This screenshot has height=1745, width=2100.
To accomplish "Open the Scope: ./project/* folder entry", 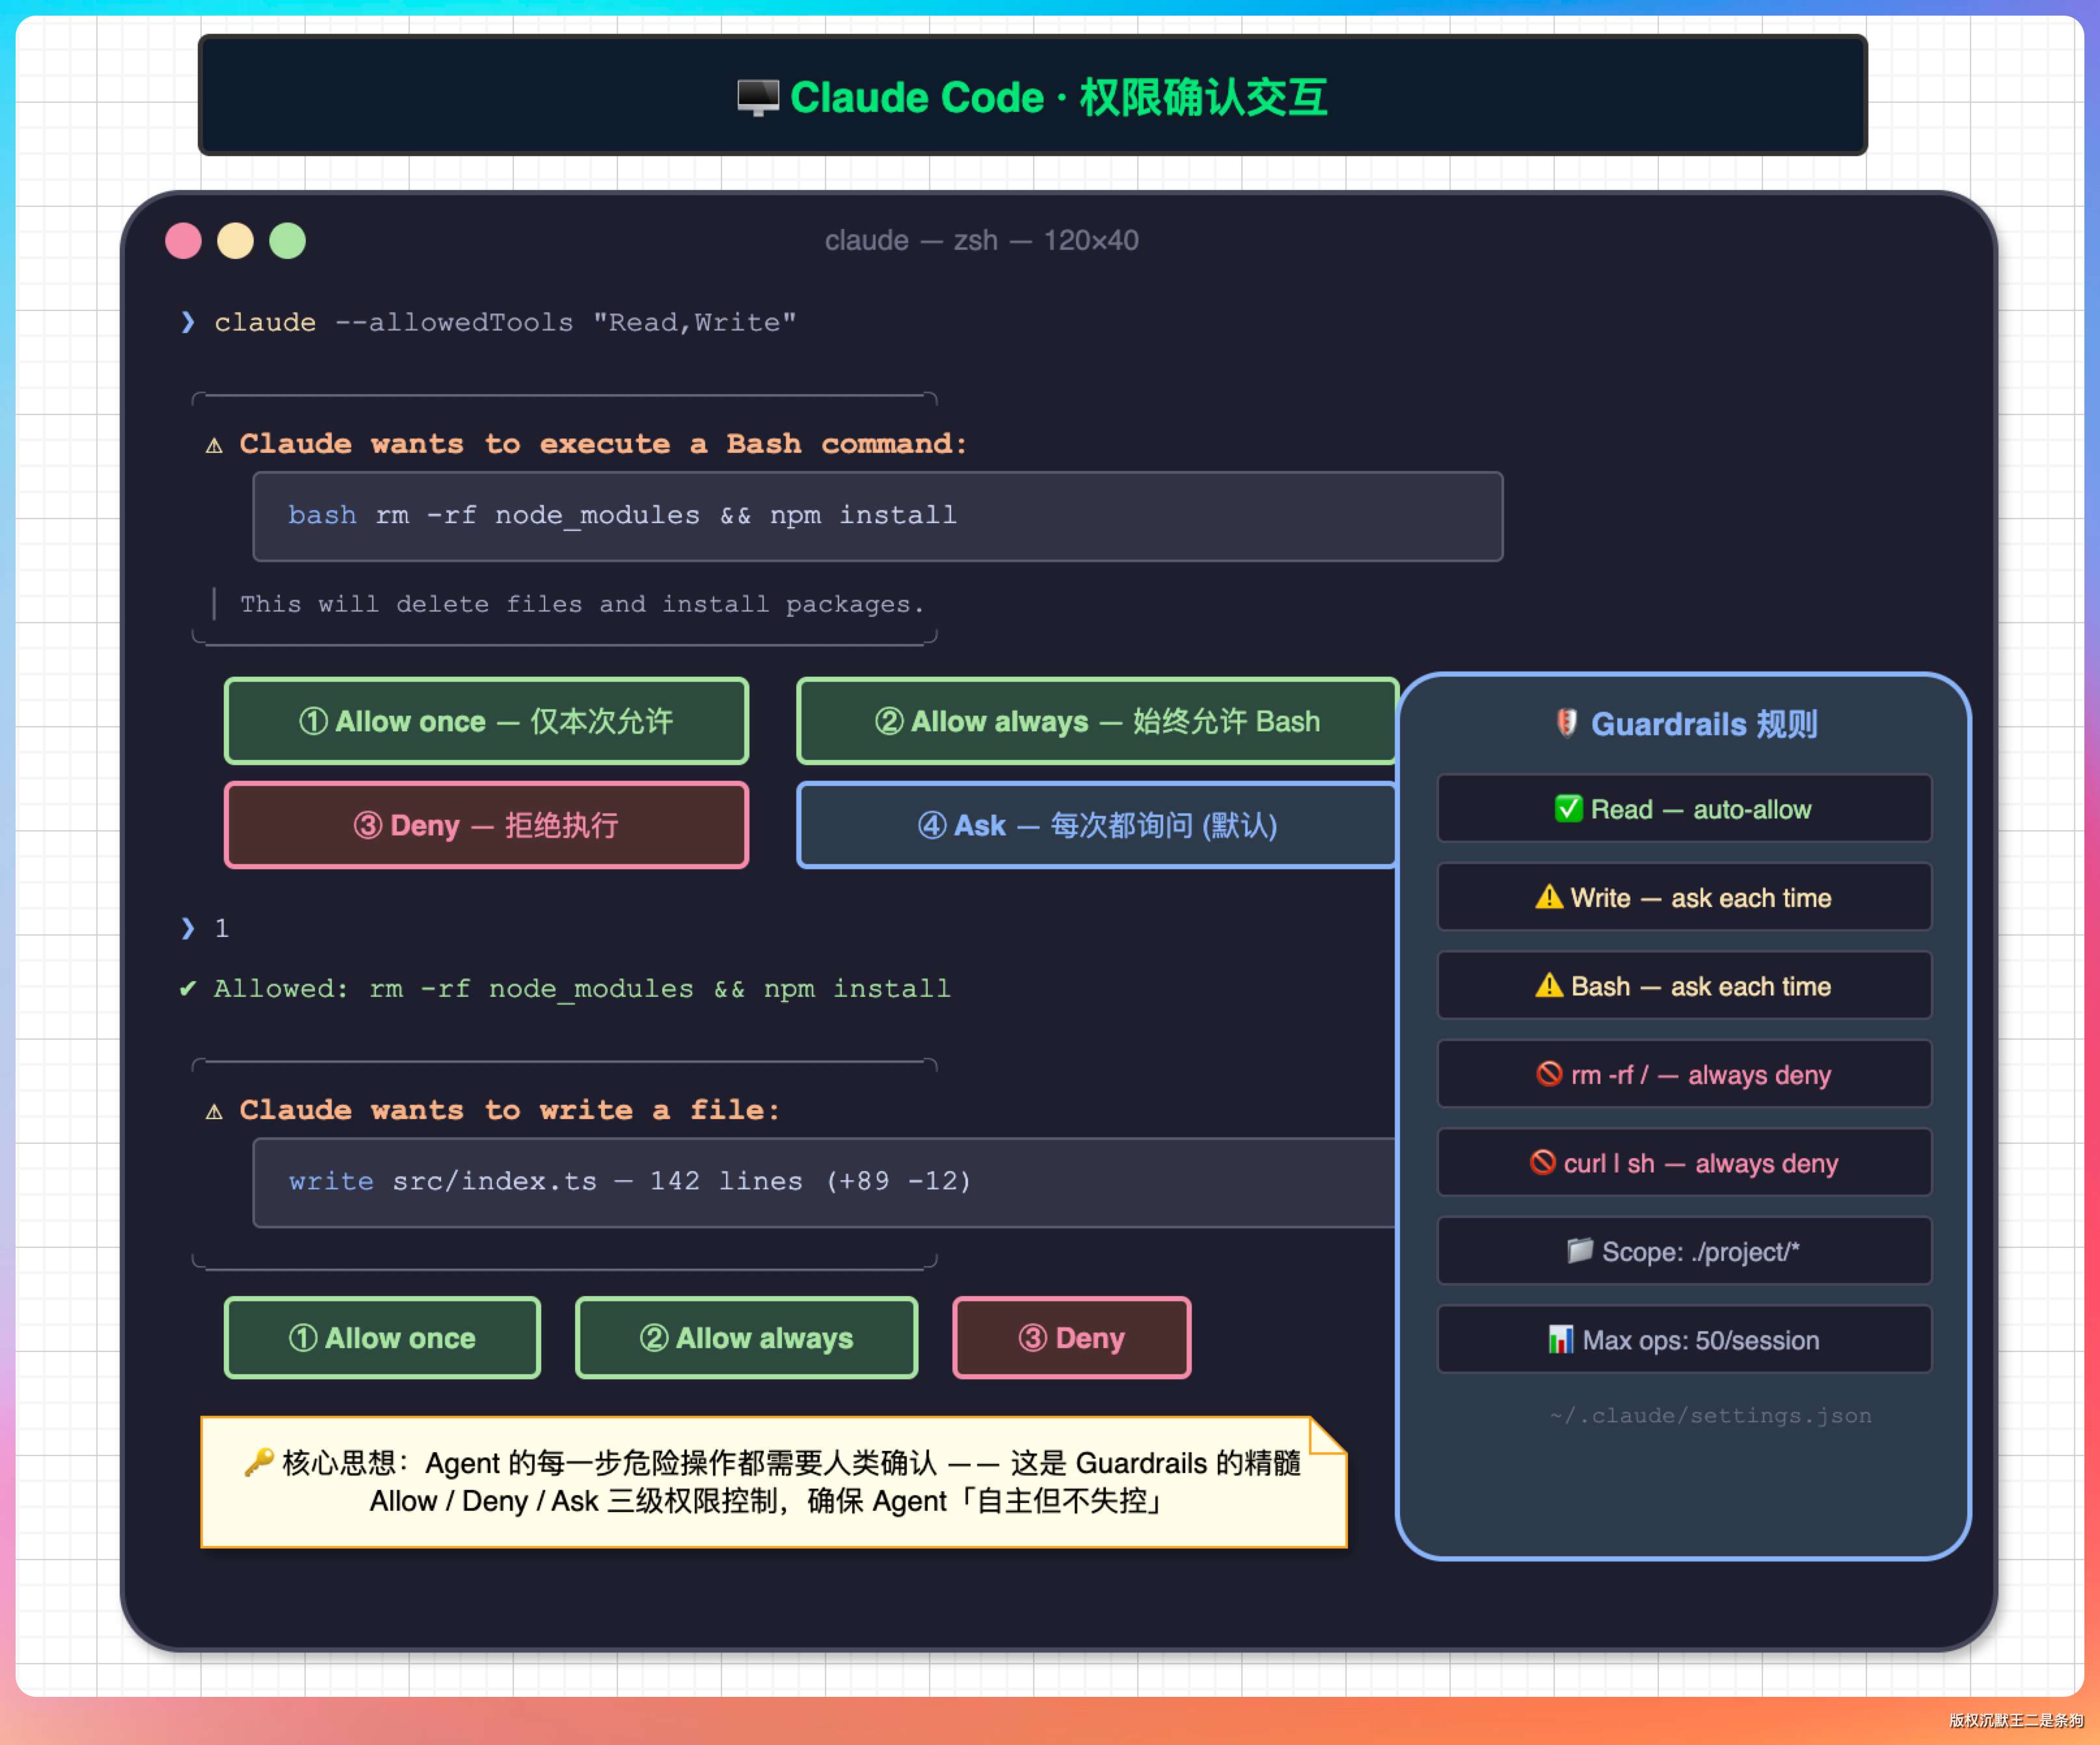I will [1684, 1251].
